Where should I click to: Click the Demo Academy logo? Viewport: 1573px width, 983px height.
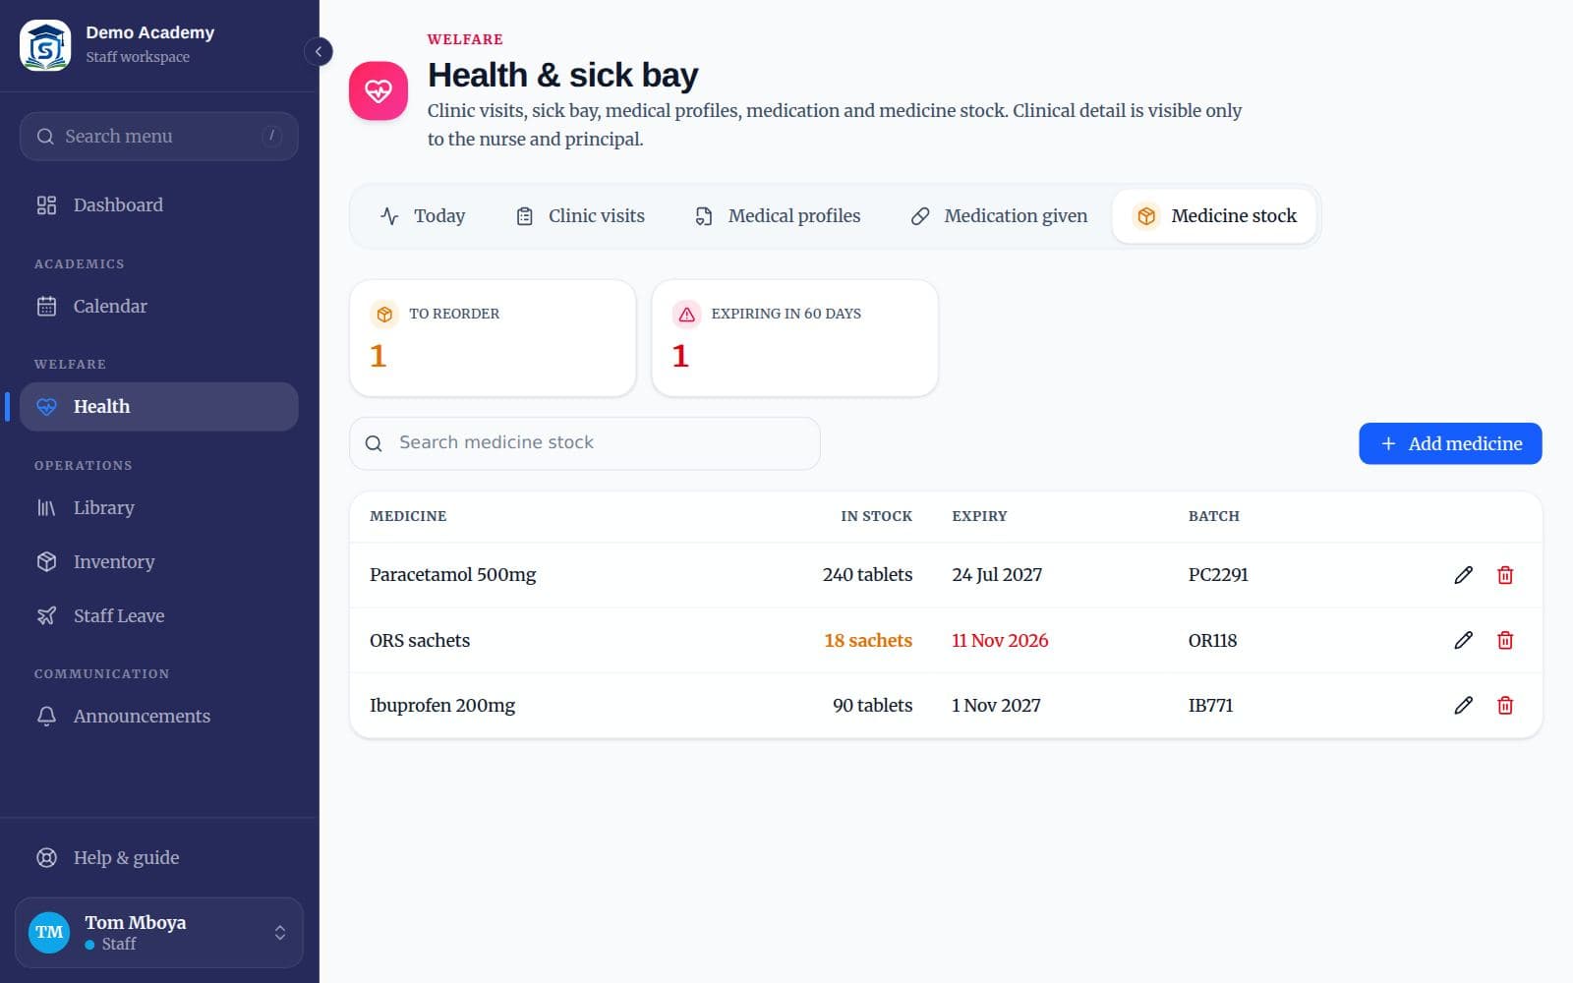pyautogui.click(x=45, y=45)
